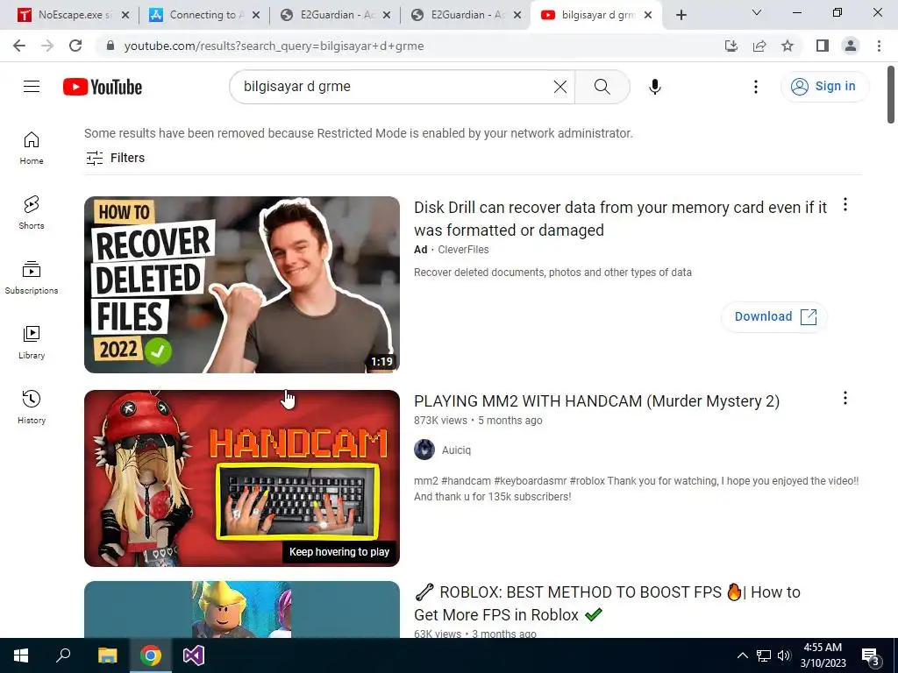
Task: Open notification center
Action: tap(871, 656)
